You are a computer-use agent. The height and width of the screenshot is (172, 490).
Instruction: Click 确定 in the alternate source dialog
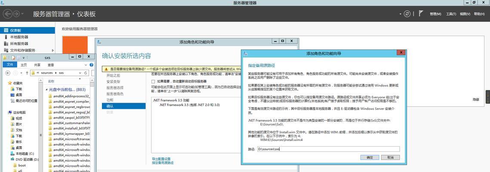(x=370, y=157)
